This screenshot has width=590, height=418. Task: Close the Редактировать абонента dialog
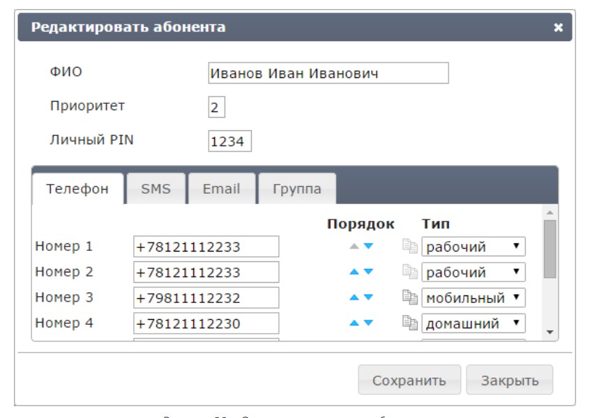pyautogui.click(x=558, y=28)
